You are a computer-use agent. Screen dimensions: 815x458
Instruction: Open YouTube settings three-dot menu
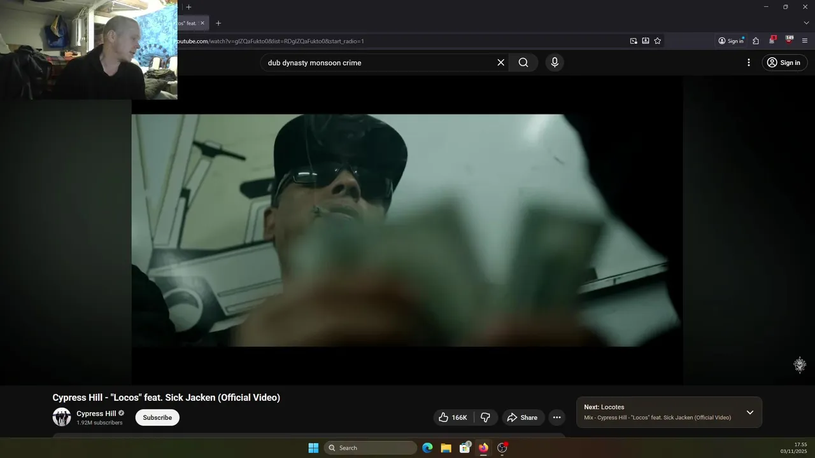pos(749,62)
